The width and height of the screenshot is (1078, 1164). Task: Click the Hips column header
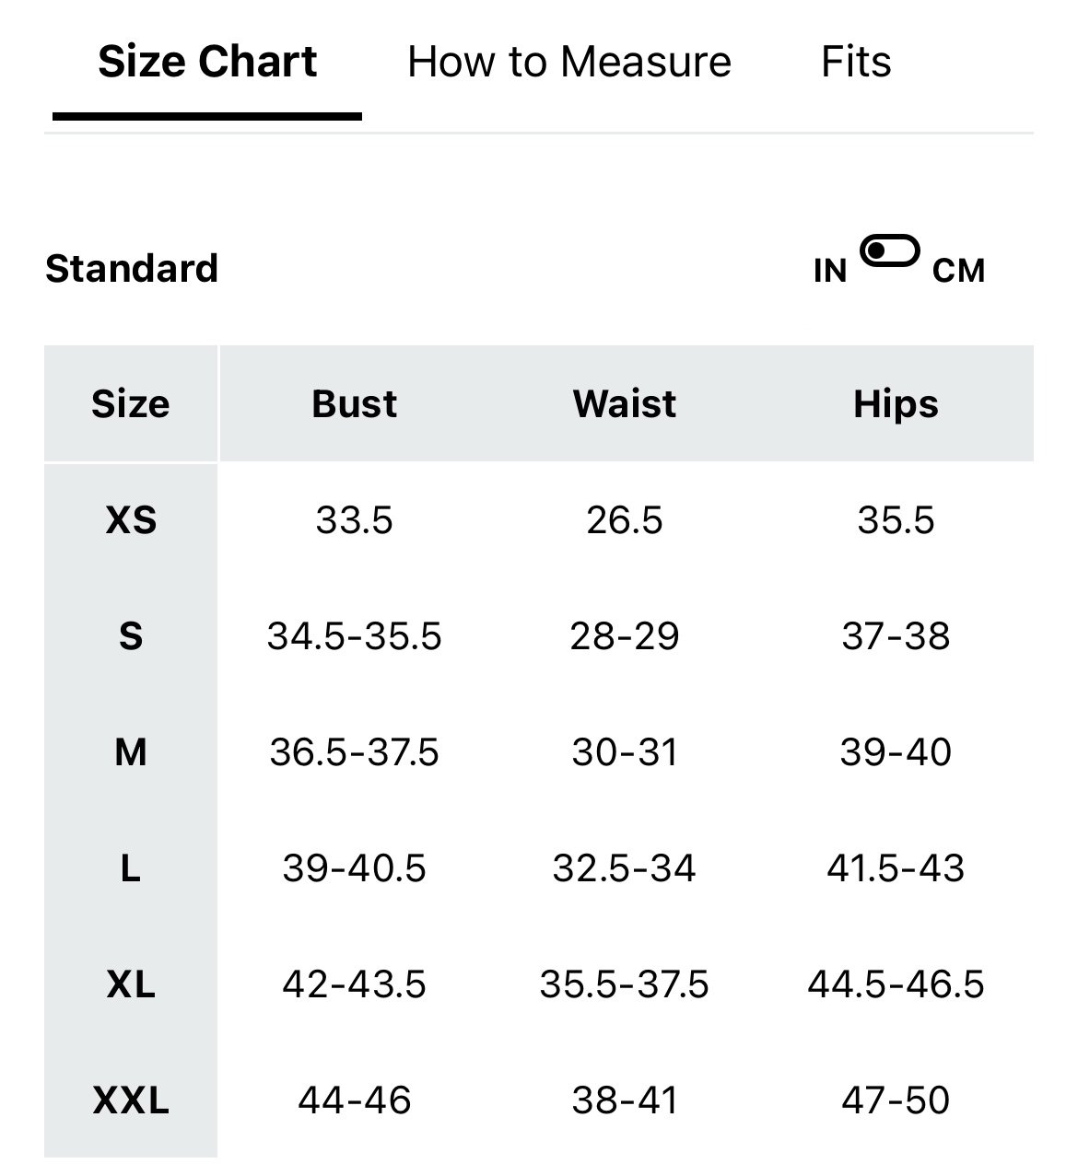pos(896,404)
